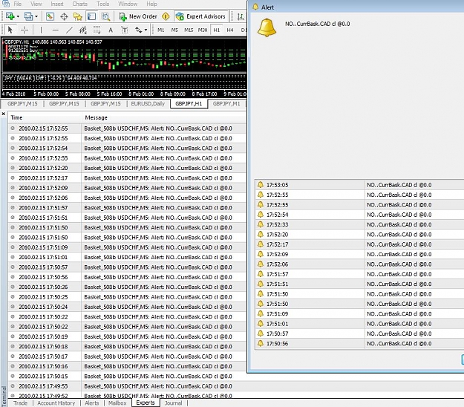Viewport: 464px width, 407px height.
Task: Open the Strategy Tester magnifier icon
Action: pyautogui.click(x=105, y=16)
